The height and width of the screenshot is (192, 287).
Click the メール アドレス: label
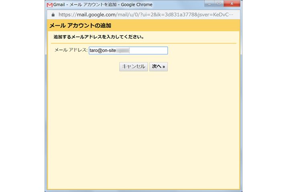coord(71,50)
